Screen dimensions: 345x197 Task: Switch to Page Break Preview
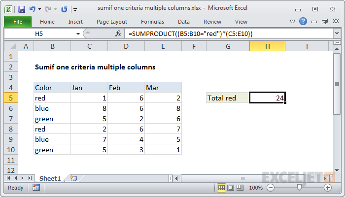click(x=240, y=188)
